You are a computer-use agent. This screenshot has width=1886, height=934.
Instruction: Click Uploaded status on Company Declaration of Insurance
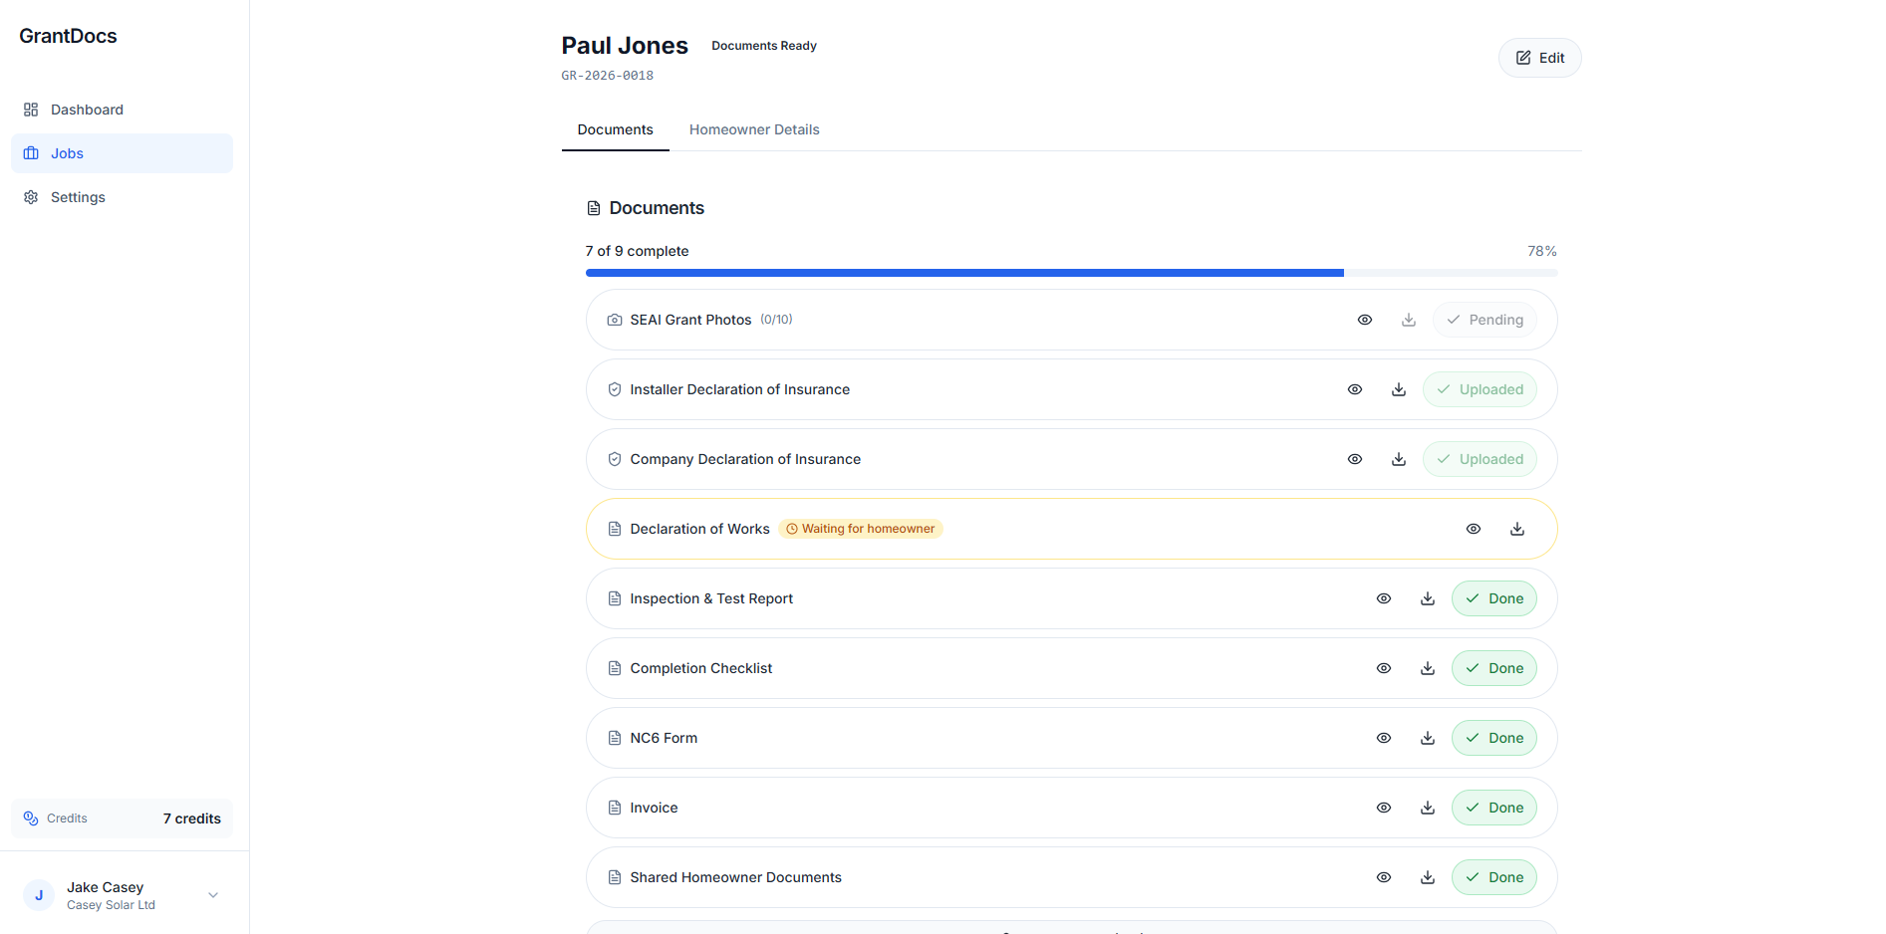pos(1480,459)
